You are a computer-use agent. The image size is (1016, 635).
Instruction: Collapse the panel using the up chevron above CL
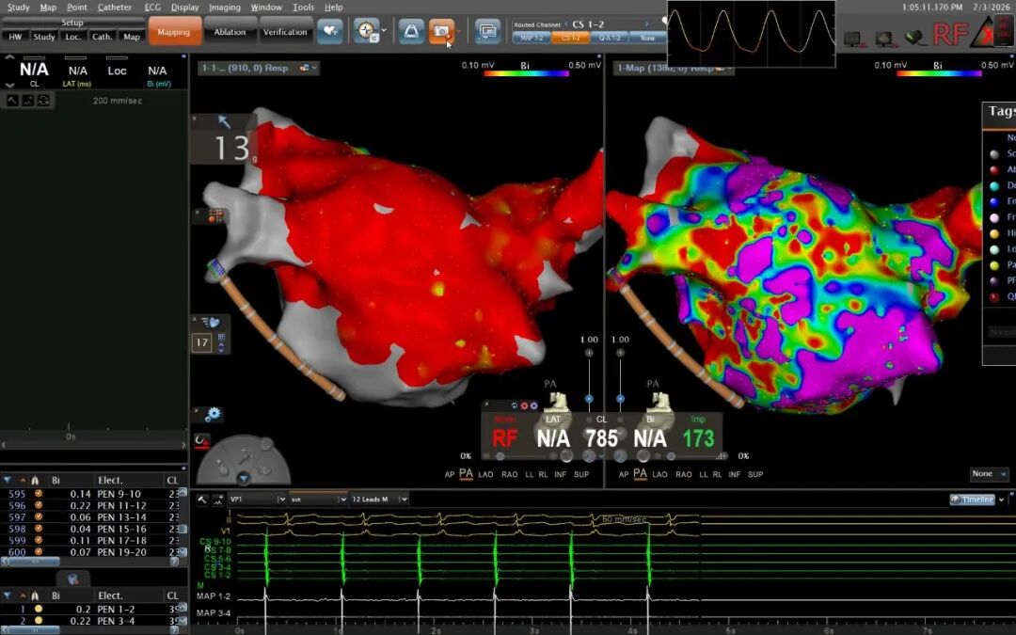tap(9, 58)
